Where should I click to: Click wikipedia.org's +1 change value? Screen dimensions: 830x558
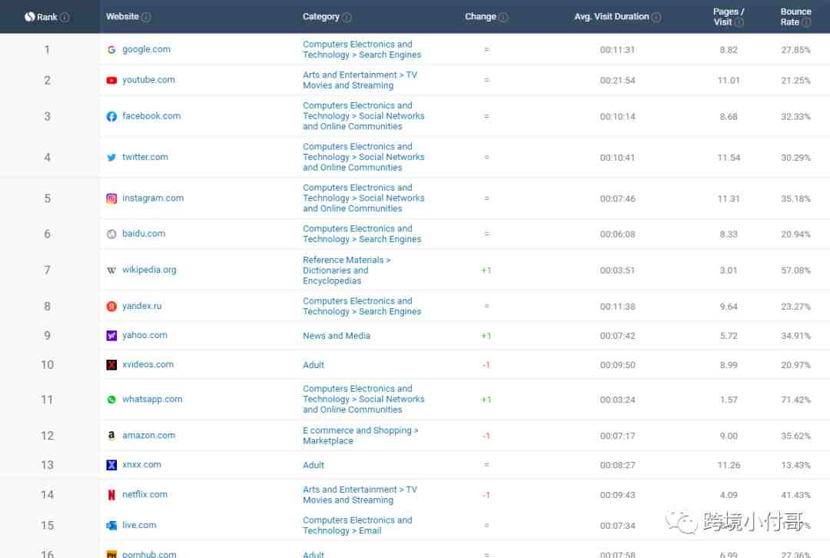[x=486, y=271]
